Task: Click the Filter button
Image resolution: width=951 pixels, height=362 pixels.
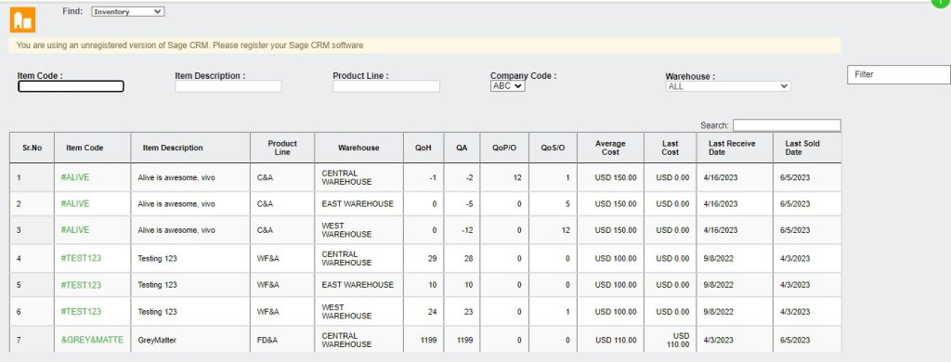Action: 899,74
